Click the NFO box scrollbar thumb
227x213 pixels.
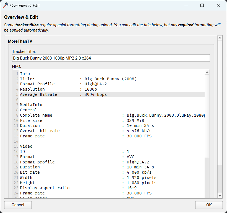coord(207,116)
